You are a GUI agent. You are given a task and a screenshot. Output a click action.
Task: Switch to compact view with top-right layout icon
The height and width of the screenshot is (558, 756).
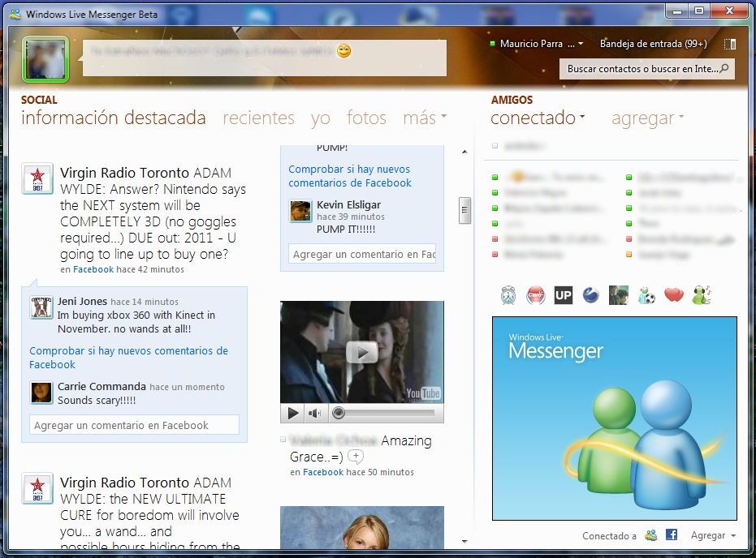tap(729, 44)
